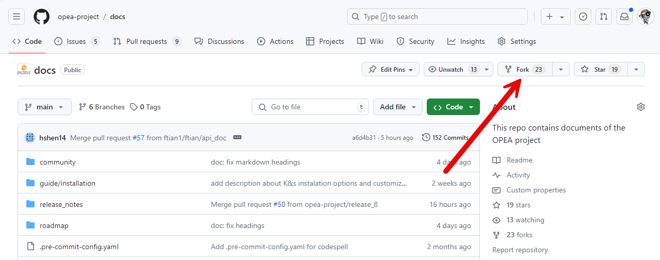View 23 forks in sidebar
660x260 pixels.
pos(512,235)
